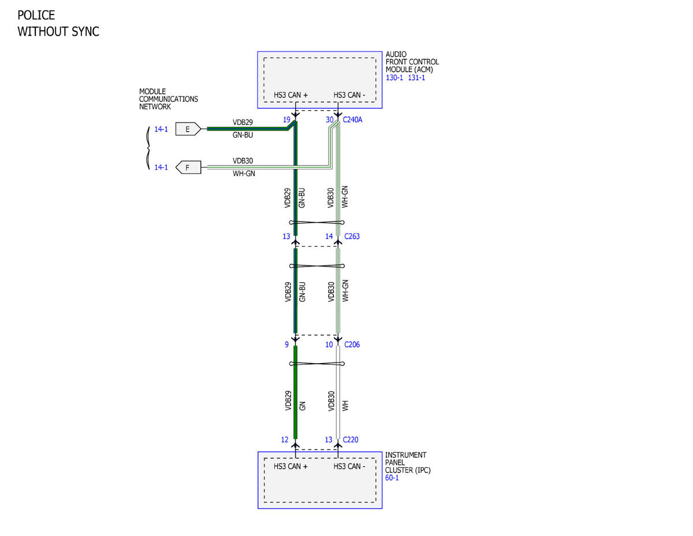Image resolution: width=693 pixels, height=536 pixels.
Task: Open page reference 130-1 for the ACM
Action: tap(394, 77)
